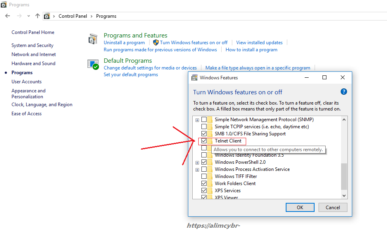Expand Windows Process Activation Service node
The height and width of the screenshot is (236, 387).
coord(197,170)
